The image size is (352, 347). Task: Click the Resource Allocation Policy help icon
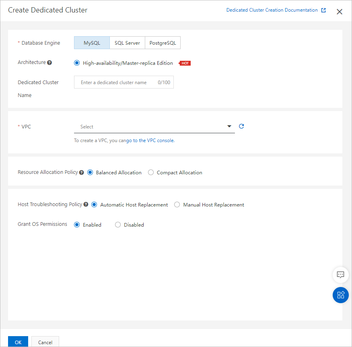coord(82,172)
